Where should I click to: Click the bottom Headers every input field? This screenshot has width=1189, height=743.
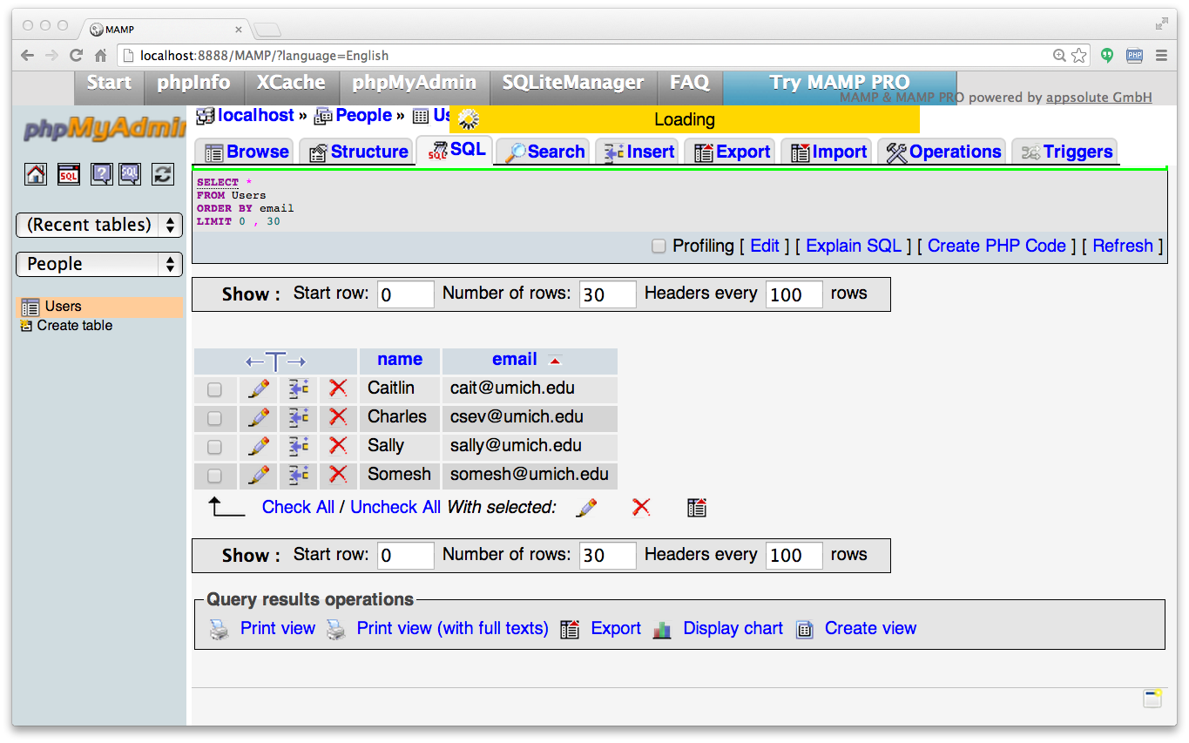(x=794, y=556)
